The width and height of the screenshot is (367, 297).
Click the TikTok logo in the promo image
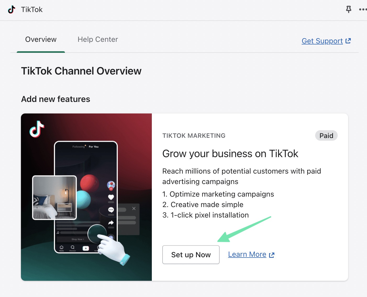click(x=37, y=129)
